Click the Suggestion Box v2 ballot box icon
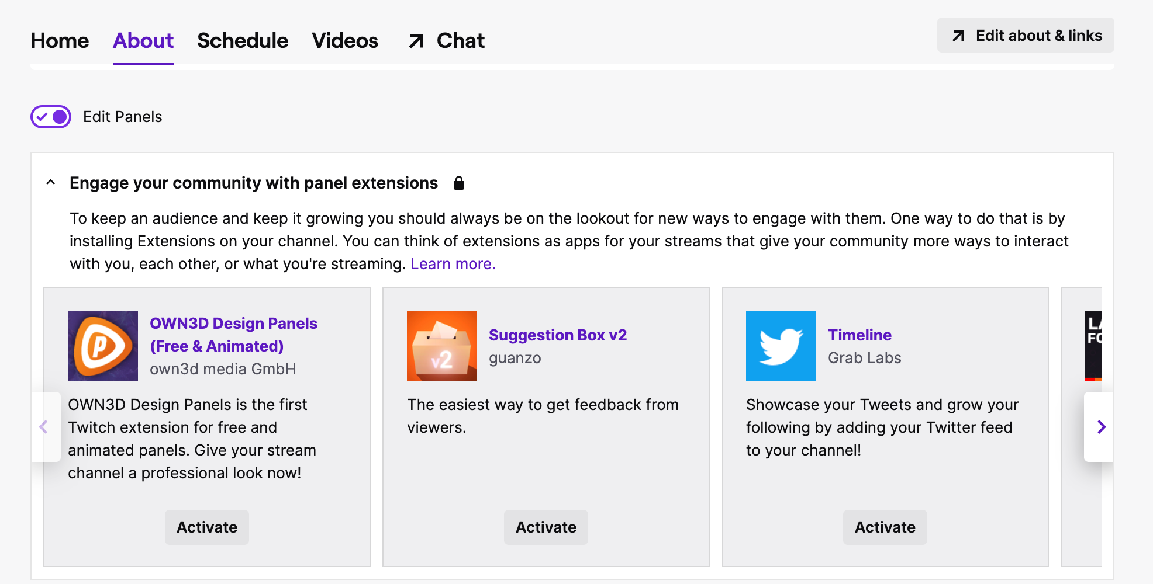 tap(441, 346)
